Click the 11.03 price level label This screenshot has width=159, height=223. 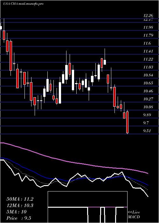[148, 67]
